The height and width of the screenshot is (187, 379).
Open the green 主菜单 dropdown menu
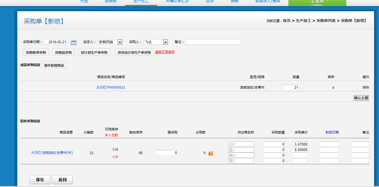[x=317, y=2]
